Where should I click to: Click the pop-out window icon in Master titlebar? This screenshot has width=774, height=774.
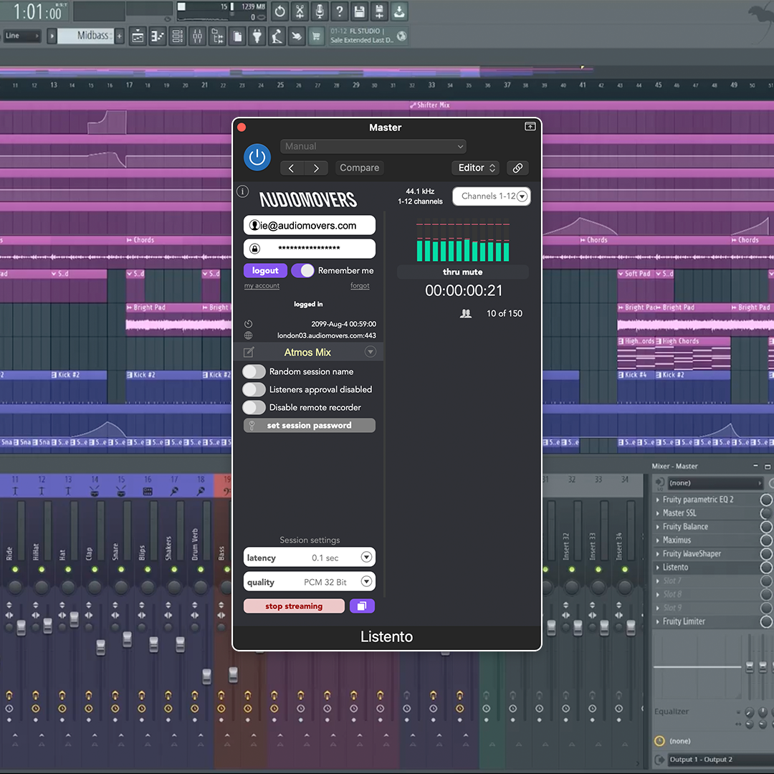(530, 126)
